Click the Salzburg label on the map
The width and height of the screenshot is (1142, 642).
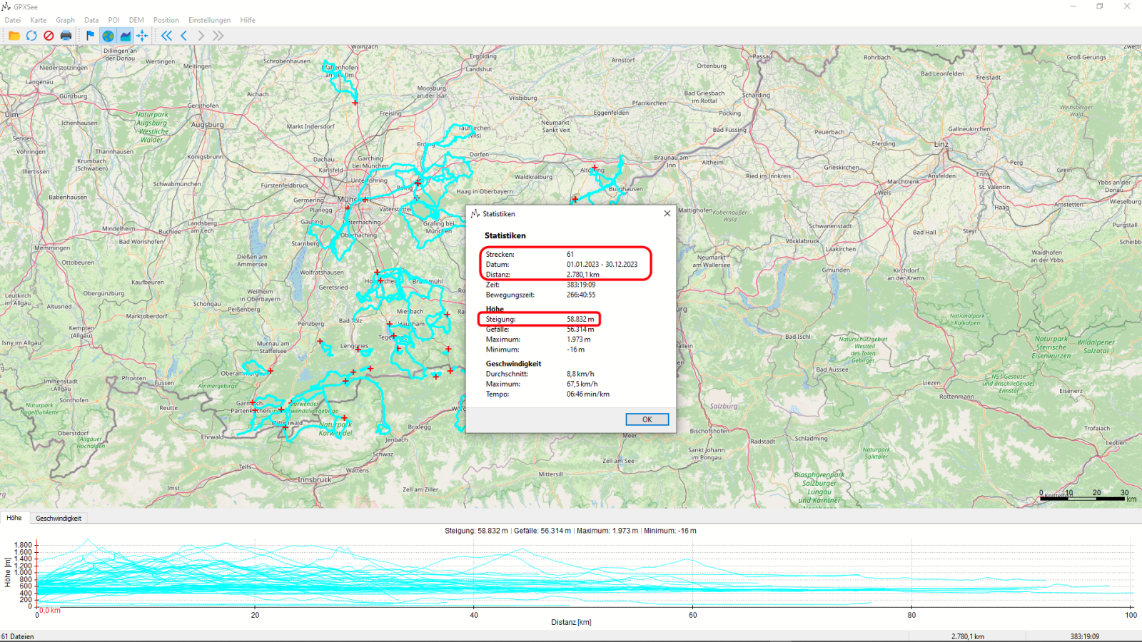724,406
